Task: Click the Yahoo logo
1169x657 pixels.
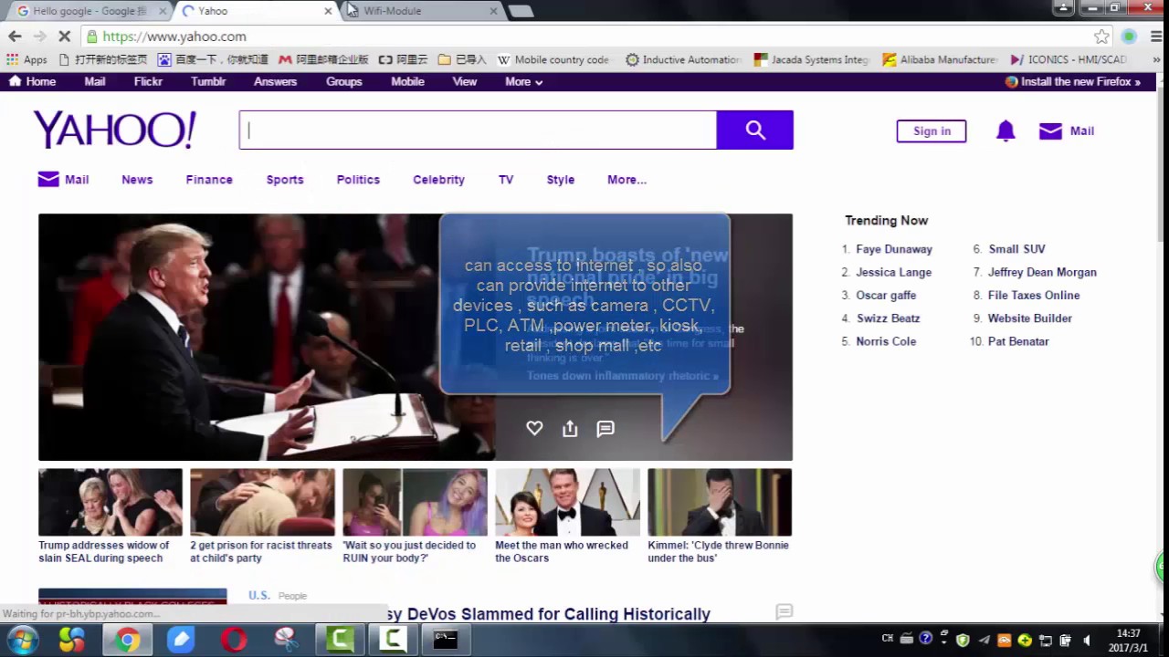Action: tap(115, 130)
